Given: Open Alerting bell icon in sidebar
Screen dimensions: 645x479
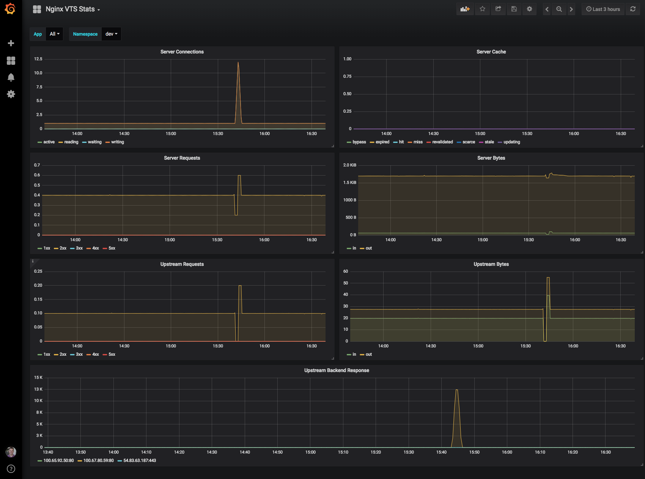Looking at the screenshot, I should click(11, 77).
